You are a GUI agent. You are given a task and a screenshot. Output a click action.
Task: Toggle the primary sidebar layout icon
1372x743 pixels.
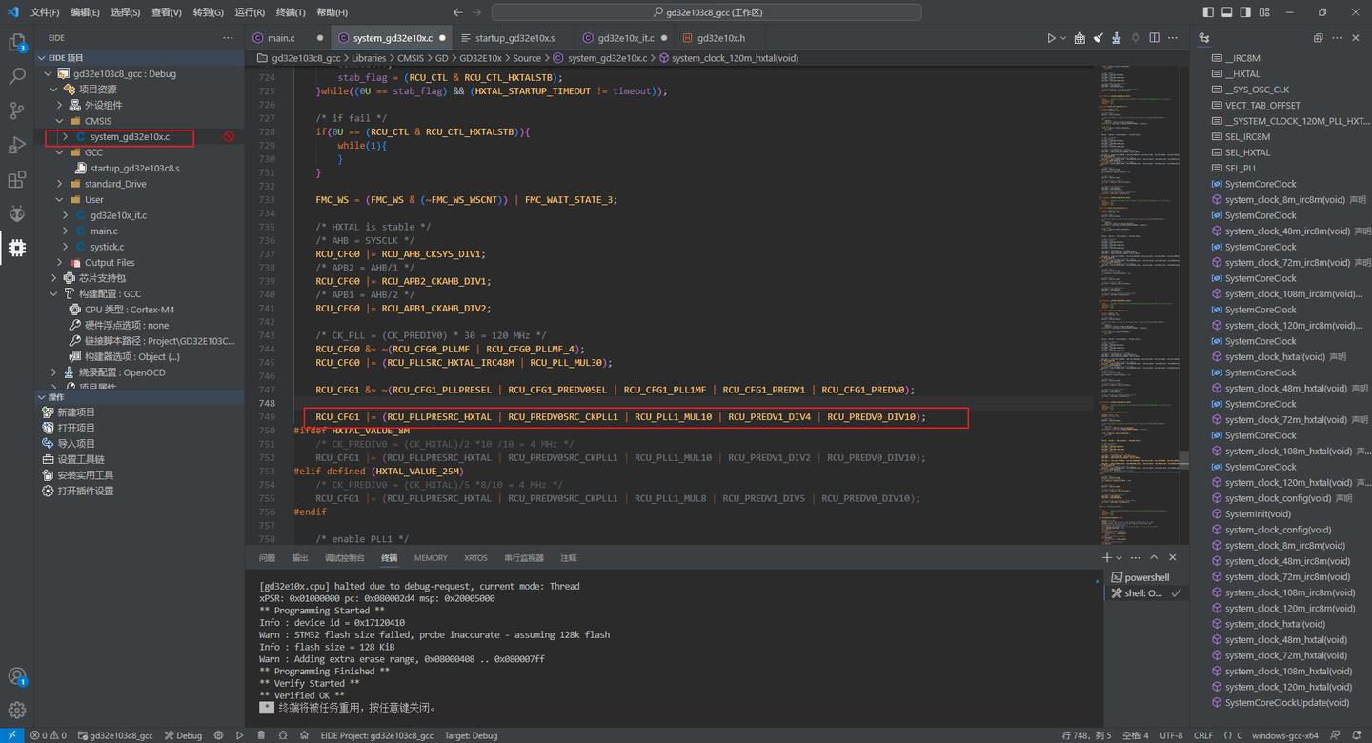[1208, 12]
